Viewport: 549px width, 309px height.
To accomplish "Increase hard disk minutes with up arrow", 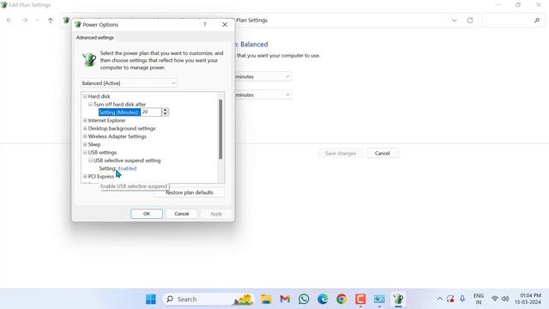I will [165, 110].
